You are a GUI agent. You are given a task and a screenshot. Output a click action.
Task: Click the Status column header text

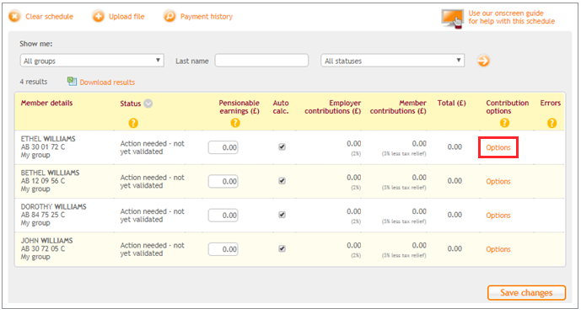pyautogui.click(x=131, y=104)
